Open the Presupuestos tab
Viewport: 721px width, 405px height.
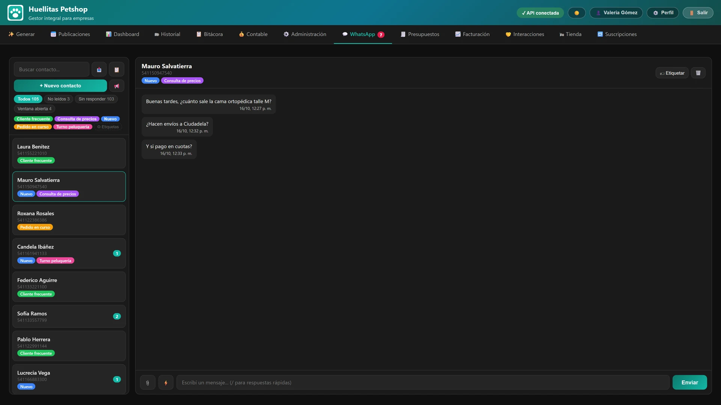(419, 34)
